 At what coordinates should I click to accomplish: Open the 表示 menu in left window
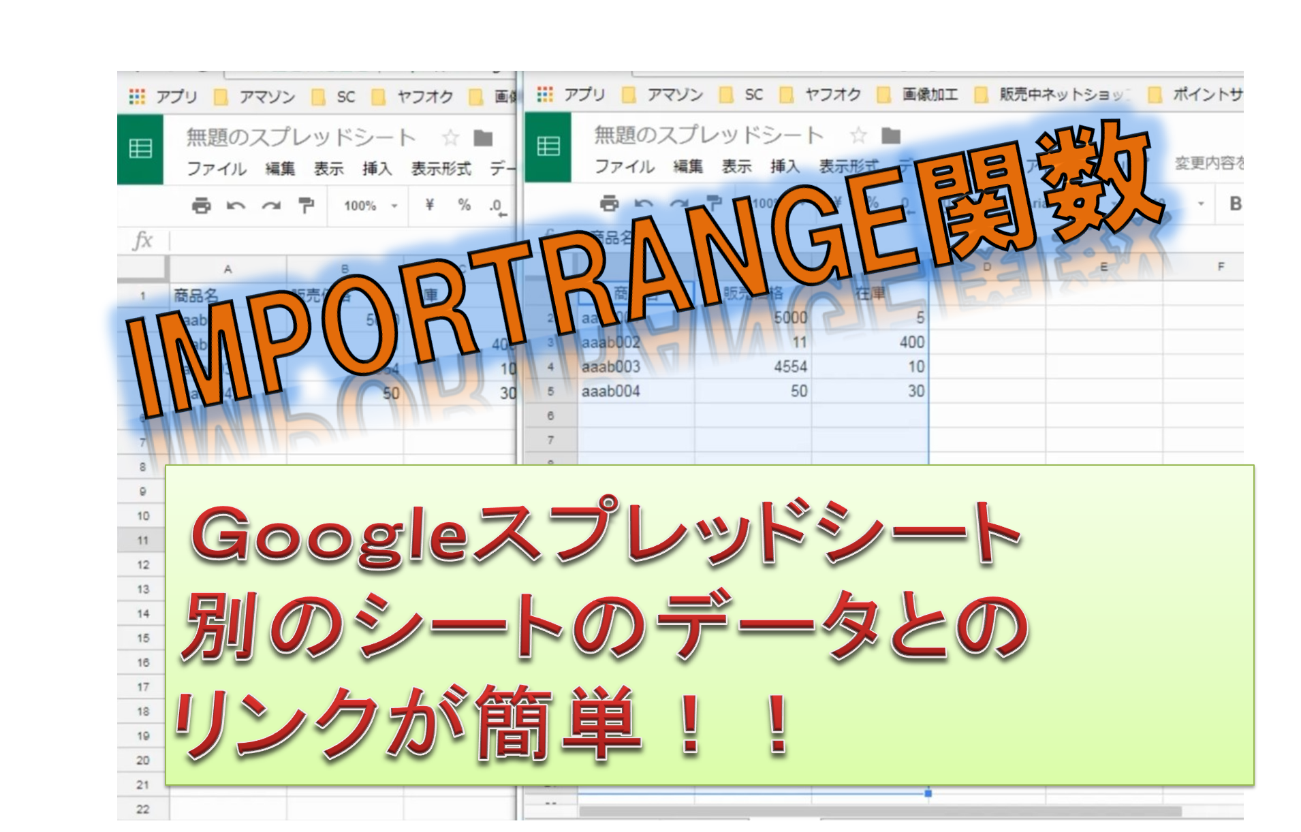pos(328,168)
